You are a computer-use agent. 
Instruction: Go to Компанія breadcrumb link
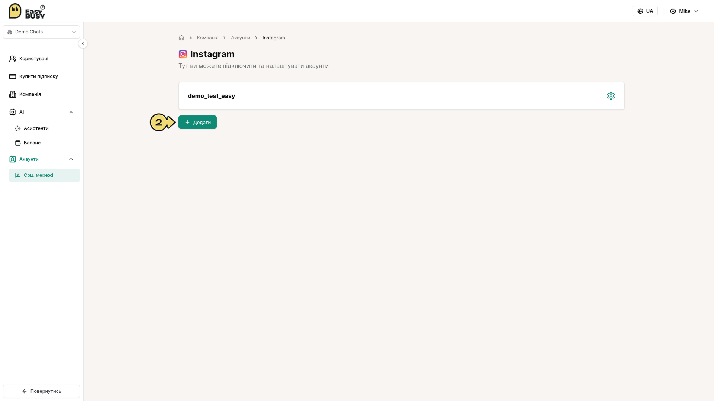pos(208,38)
